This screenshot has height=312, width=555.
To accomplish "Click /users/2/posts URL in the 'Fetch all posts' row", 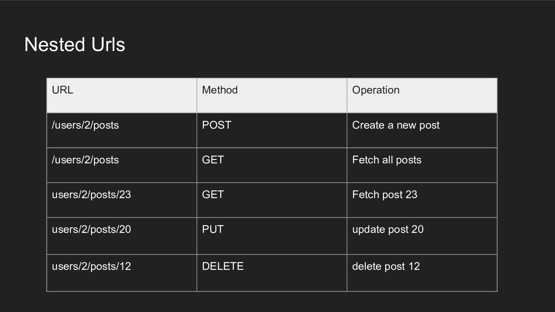I will pos(85,160).
